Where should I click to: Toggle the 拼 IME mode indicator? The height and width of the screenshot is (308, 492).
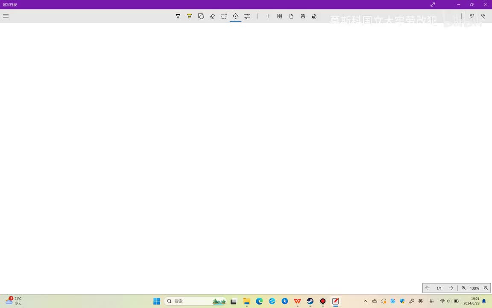(431, 301)
